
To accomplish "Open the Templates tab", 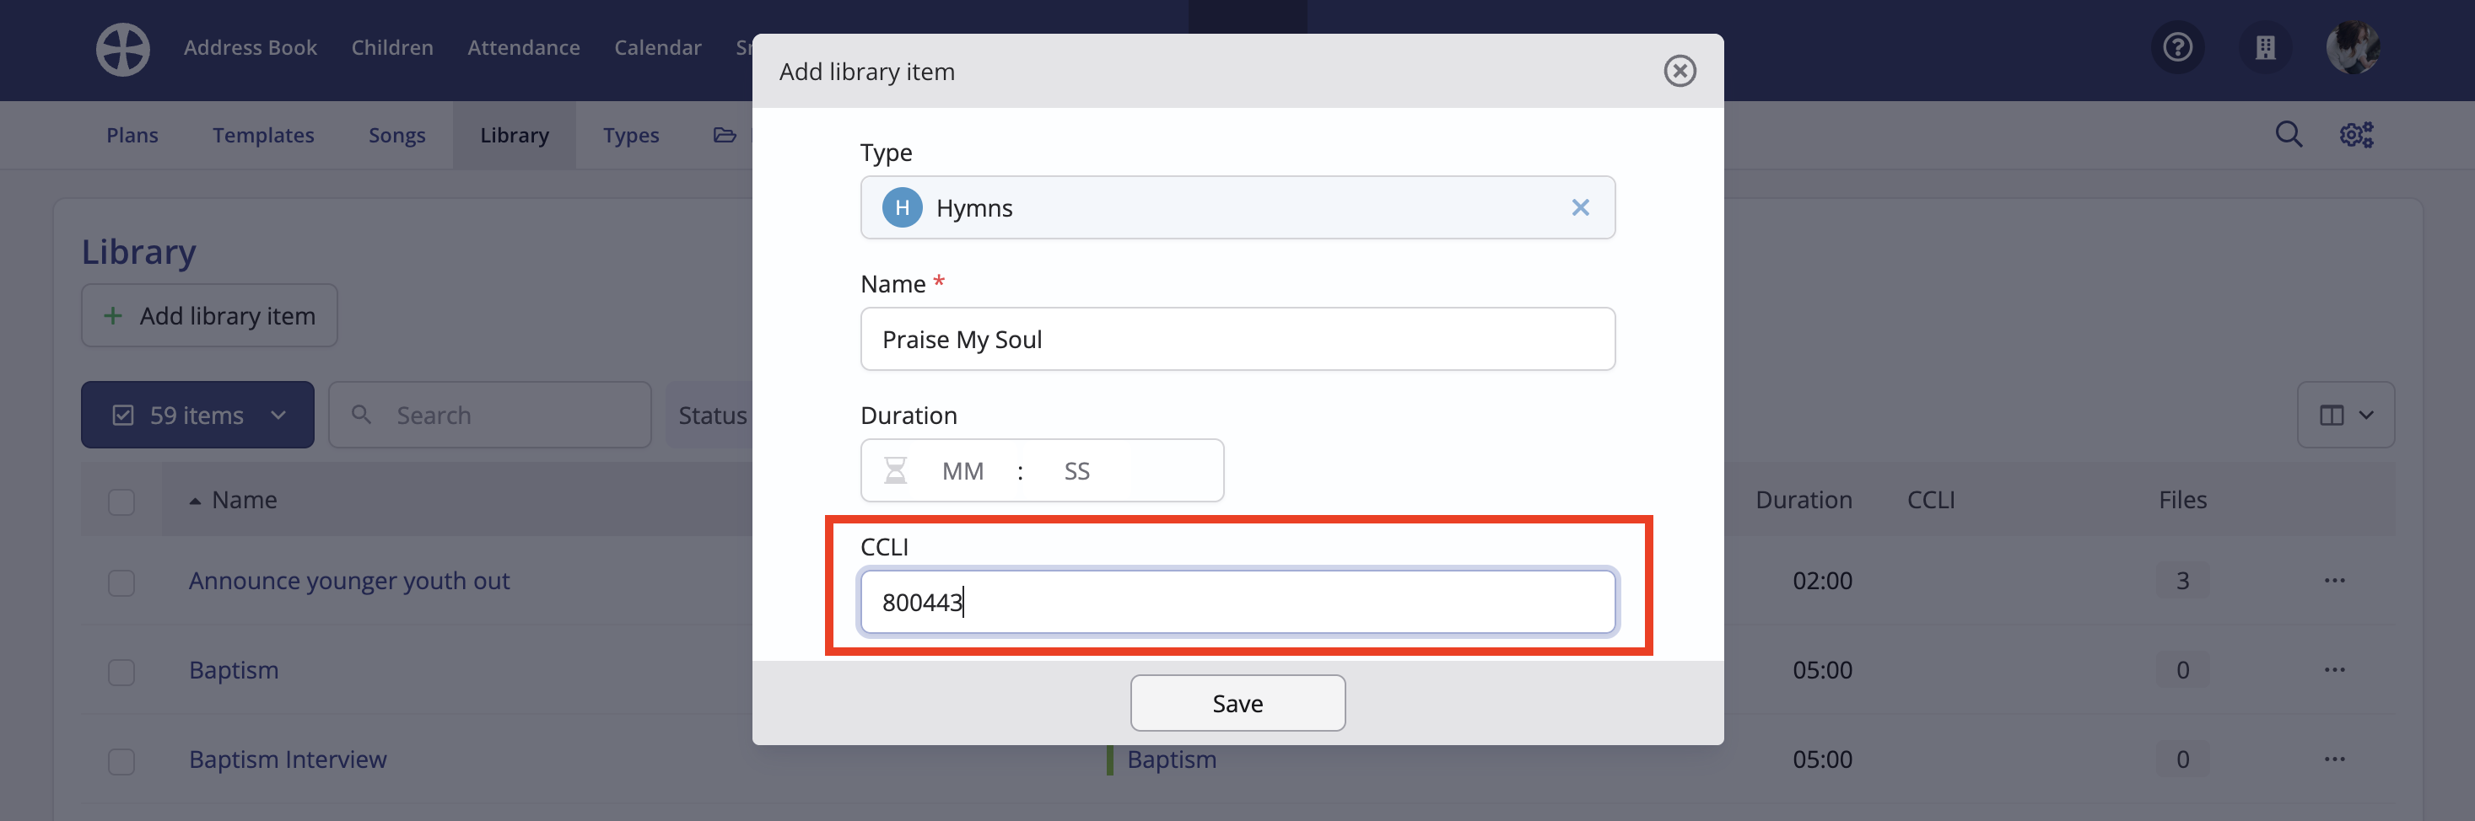I will click(x=263, y=136).
